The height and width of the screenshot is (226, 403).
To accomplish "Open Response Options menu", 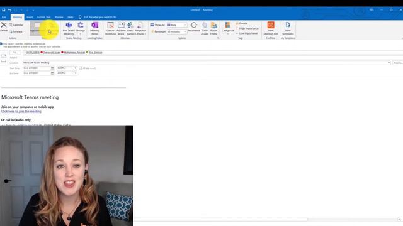I will tap(140, 28).
